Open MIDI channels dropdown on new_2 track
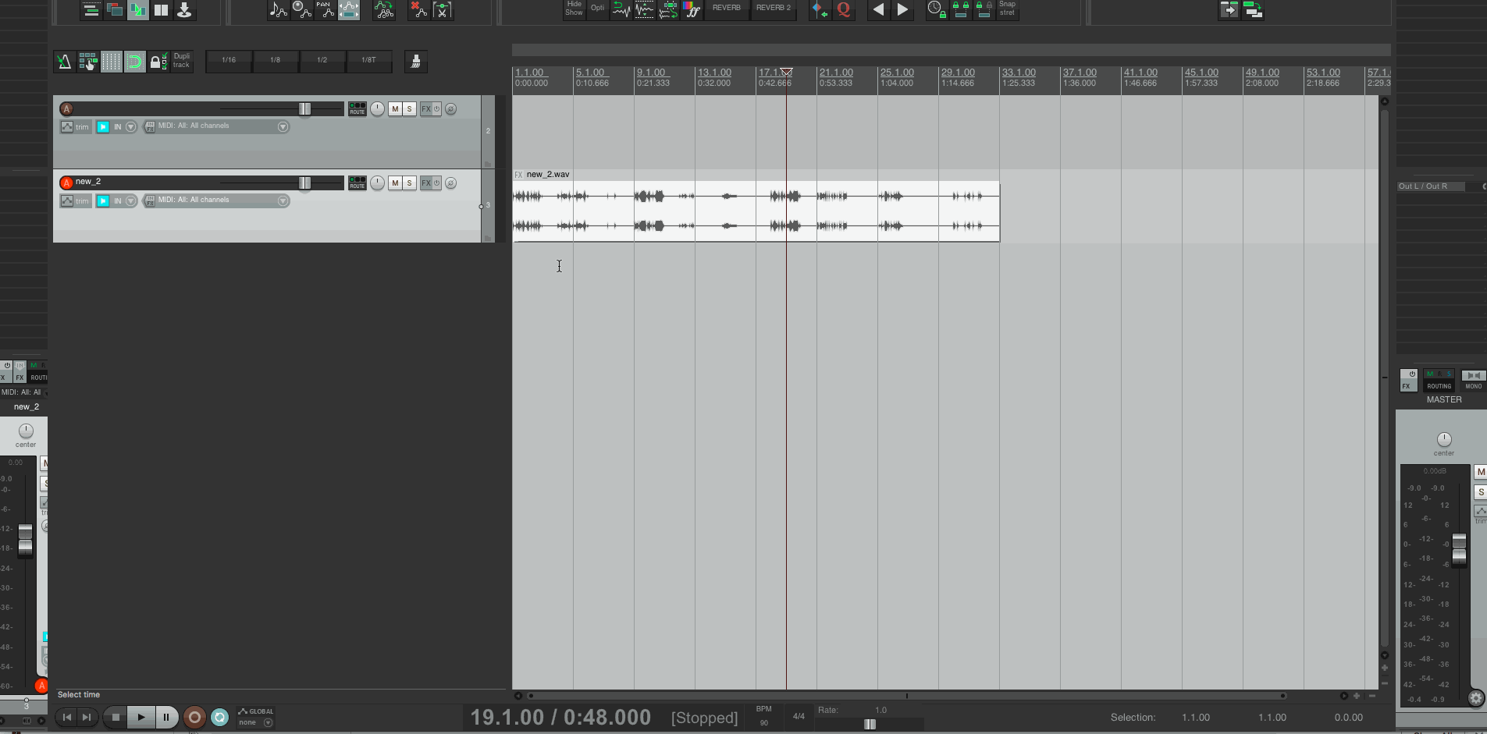This screenshot has height=734, width=1487. point(283,201)
